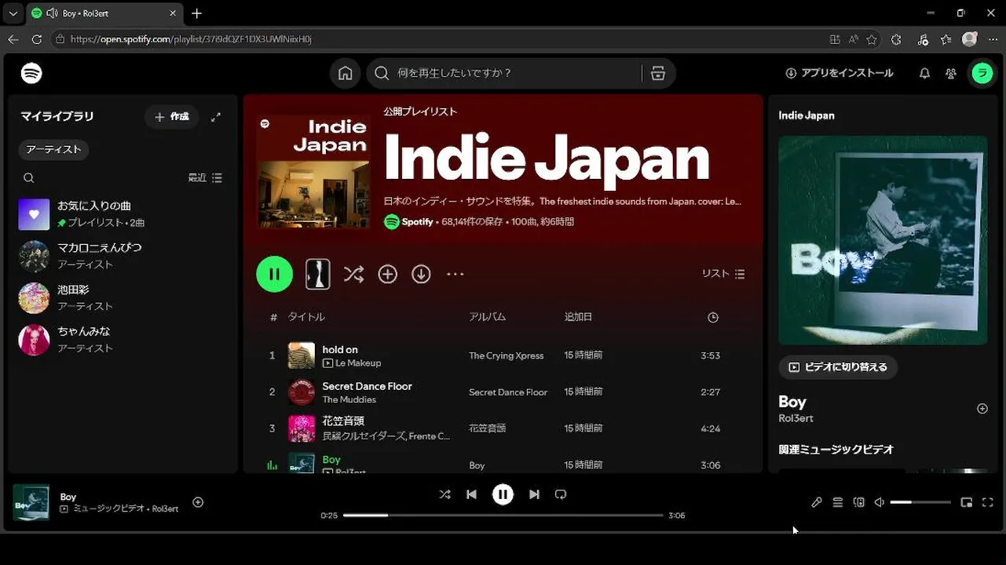Image resolution: width=1006 pixels, height=565 pixels.
Task: Play the track Secret Dance Floor
Action: (x=367, y=386)
